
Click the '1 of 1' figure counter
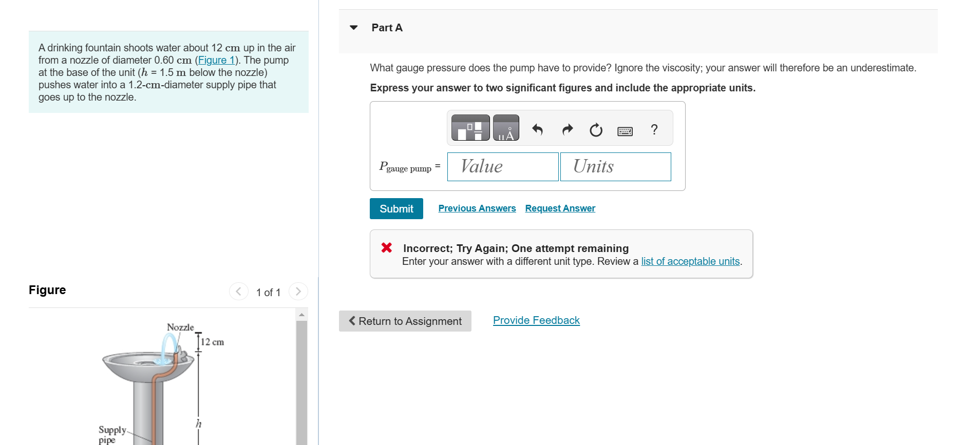coord(269,293)
